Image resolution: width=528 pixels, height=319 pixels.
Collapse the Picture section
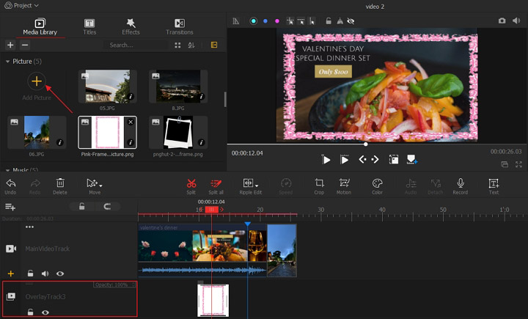8,62
